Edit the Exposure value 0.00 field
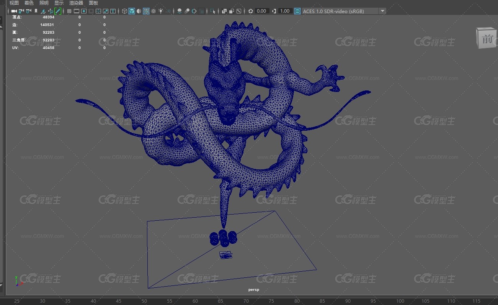 click(262, 11)
